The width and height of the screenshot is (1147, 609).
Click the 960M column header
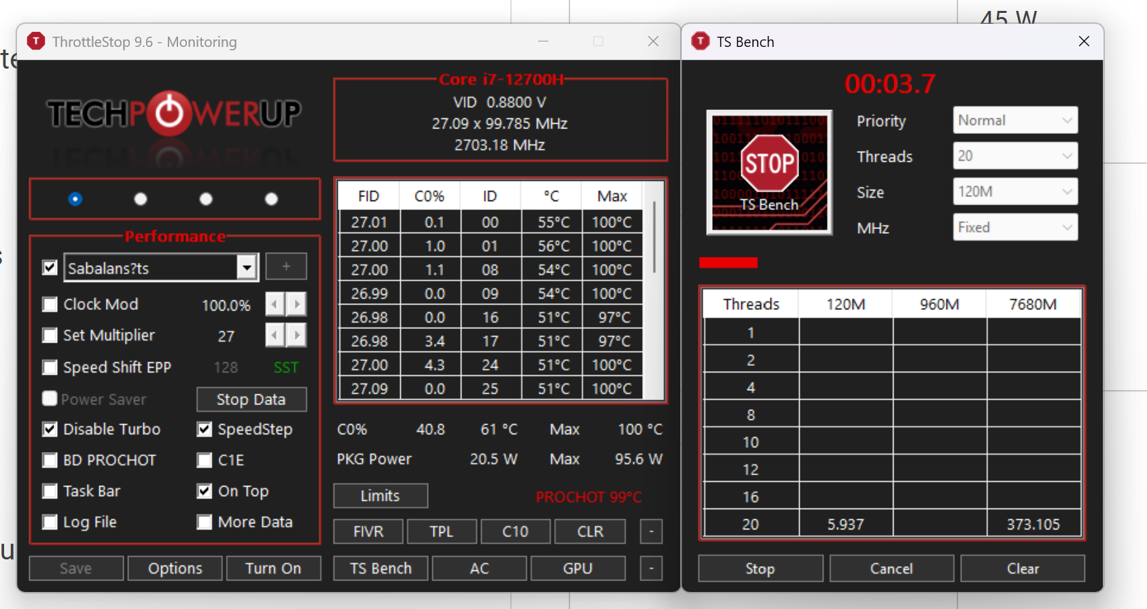939,304
